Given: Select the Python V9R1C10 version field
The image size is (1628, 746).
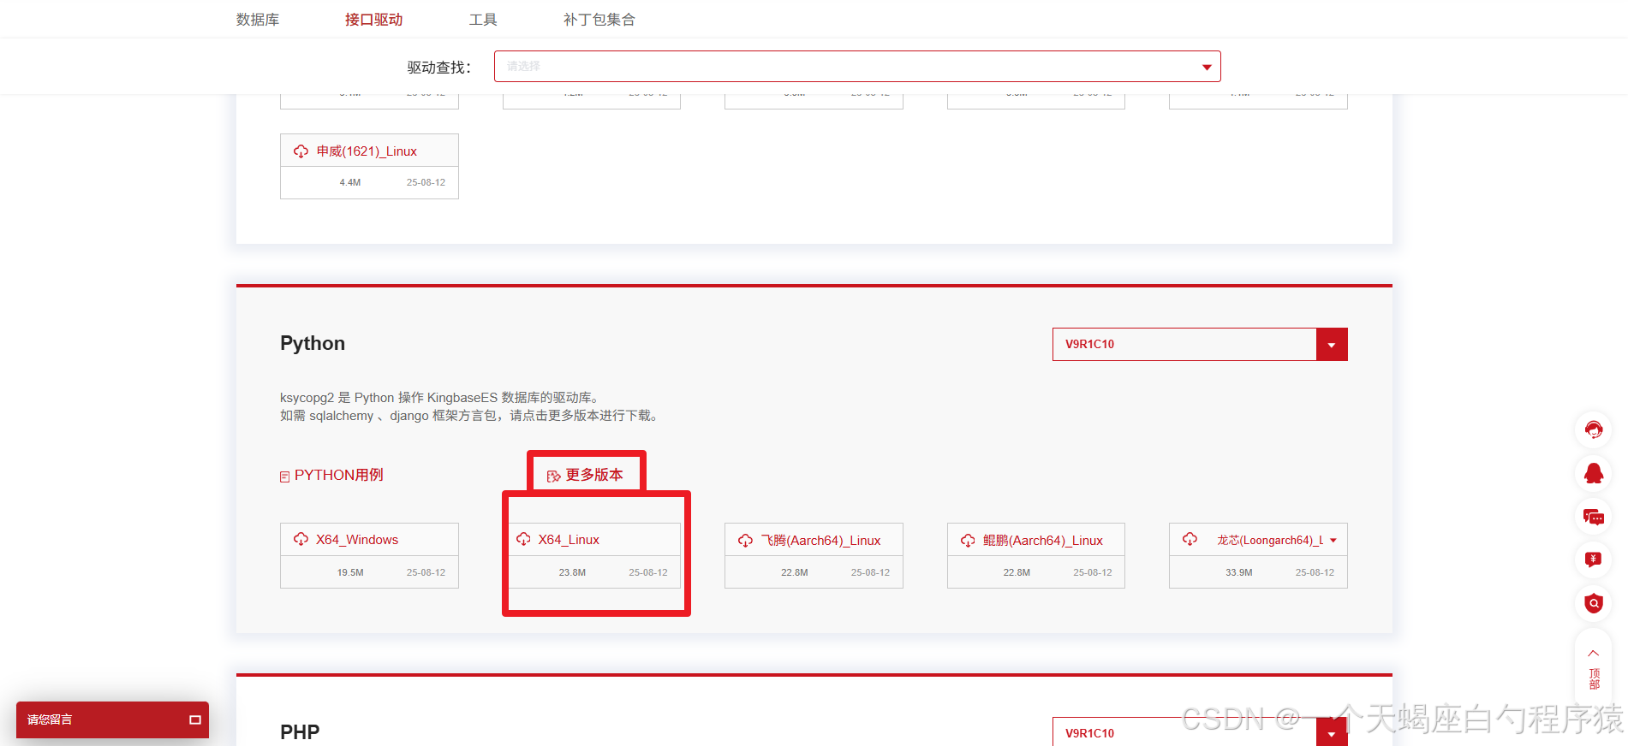Looking at the screenshot, I should (1184, 344).
